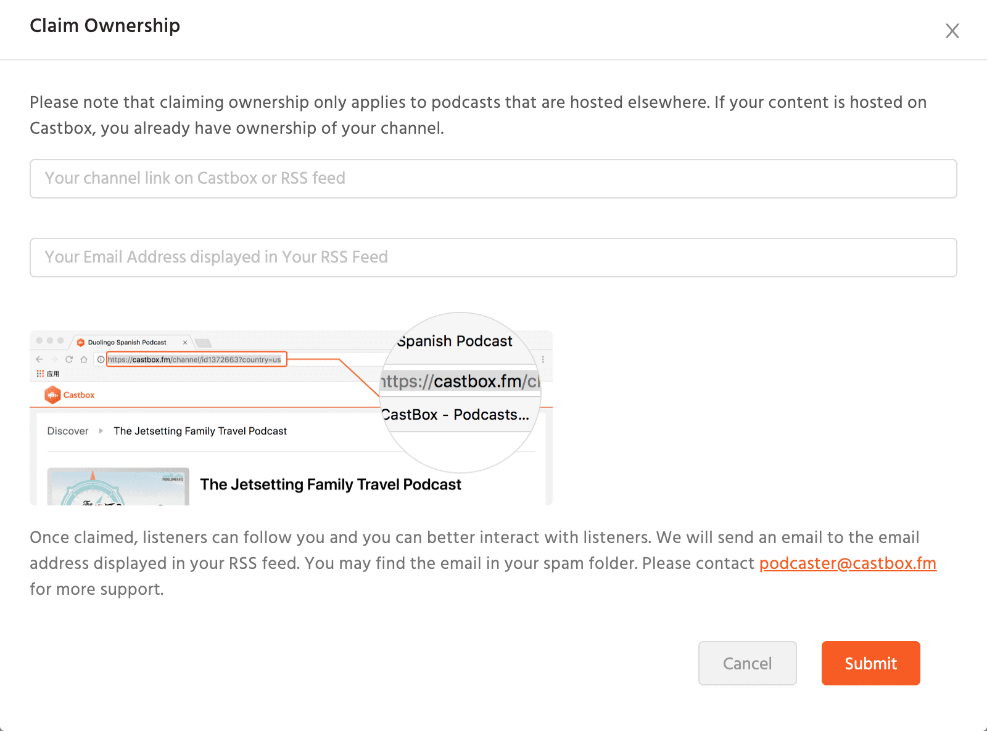Click the three-dot browser menu icon

[x=543, y=359]
